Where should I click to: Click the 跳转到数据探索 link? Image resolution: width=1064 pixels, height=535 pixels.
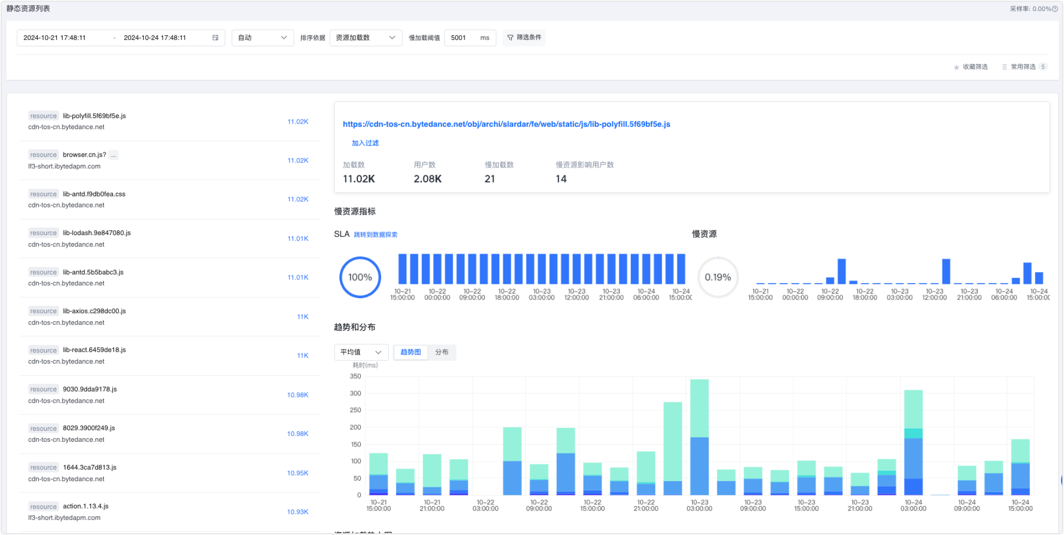[375, 234]
